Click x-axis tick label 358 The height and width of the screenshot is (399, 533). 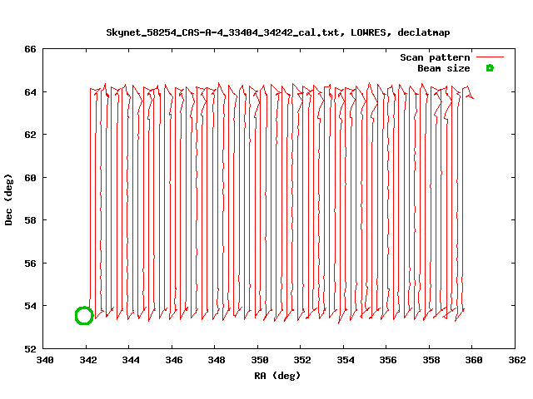[x=431, y=360]
